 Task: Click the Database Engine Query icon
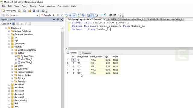point(20,11)
